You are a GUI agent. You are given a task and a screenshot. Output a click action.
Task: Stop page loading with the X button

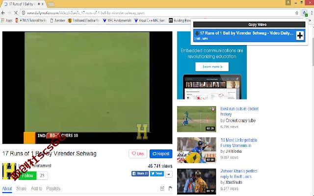coord(16,13)
